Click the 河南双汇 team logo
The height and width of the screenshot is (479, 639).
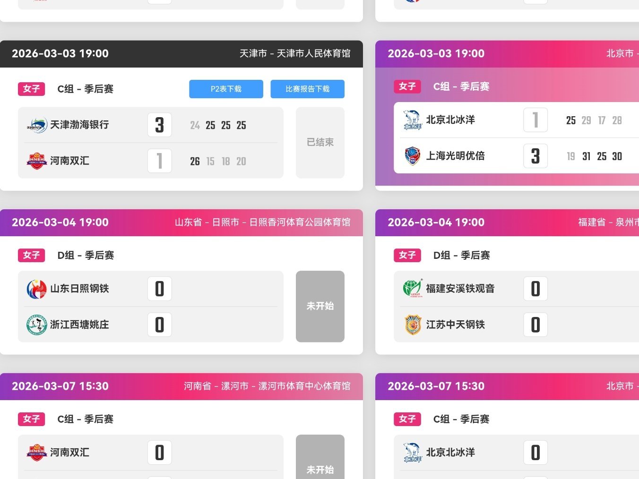point(36,161)
